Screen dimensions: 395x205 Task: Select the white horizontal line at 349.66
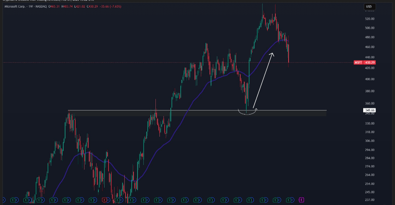tap(197, 110)
